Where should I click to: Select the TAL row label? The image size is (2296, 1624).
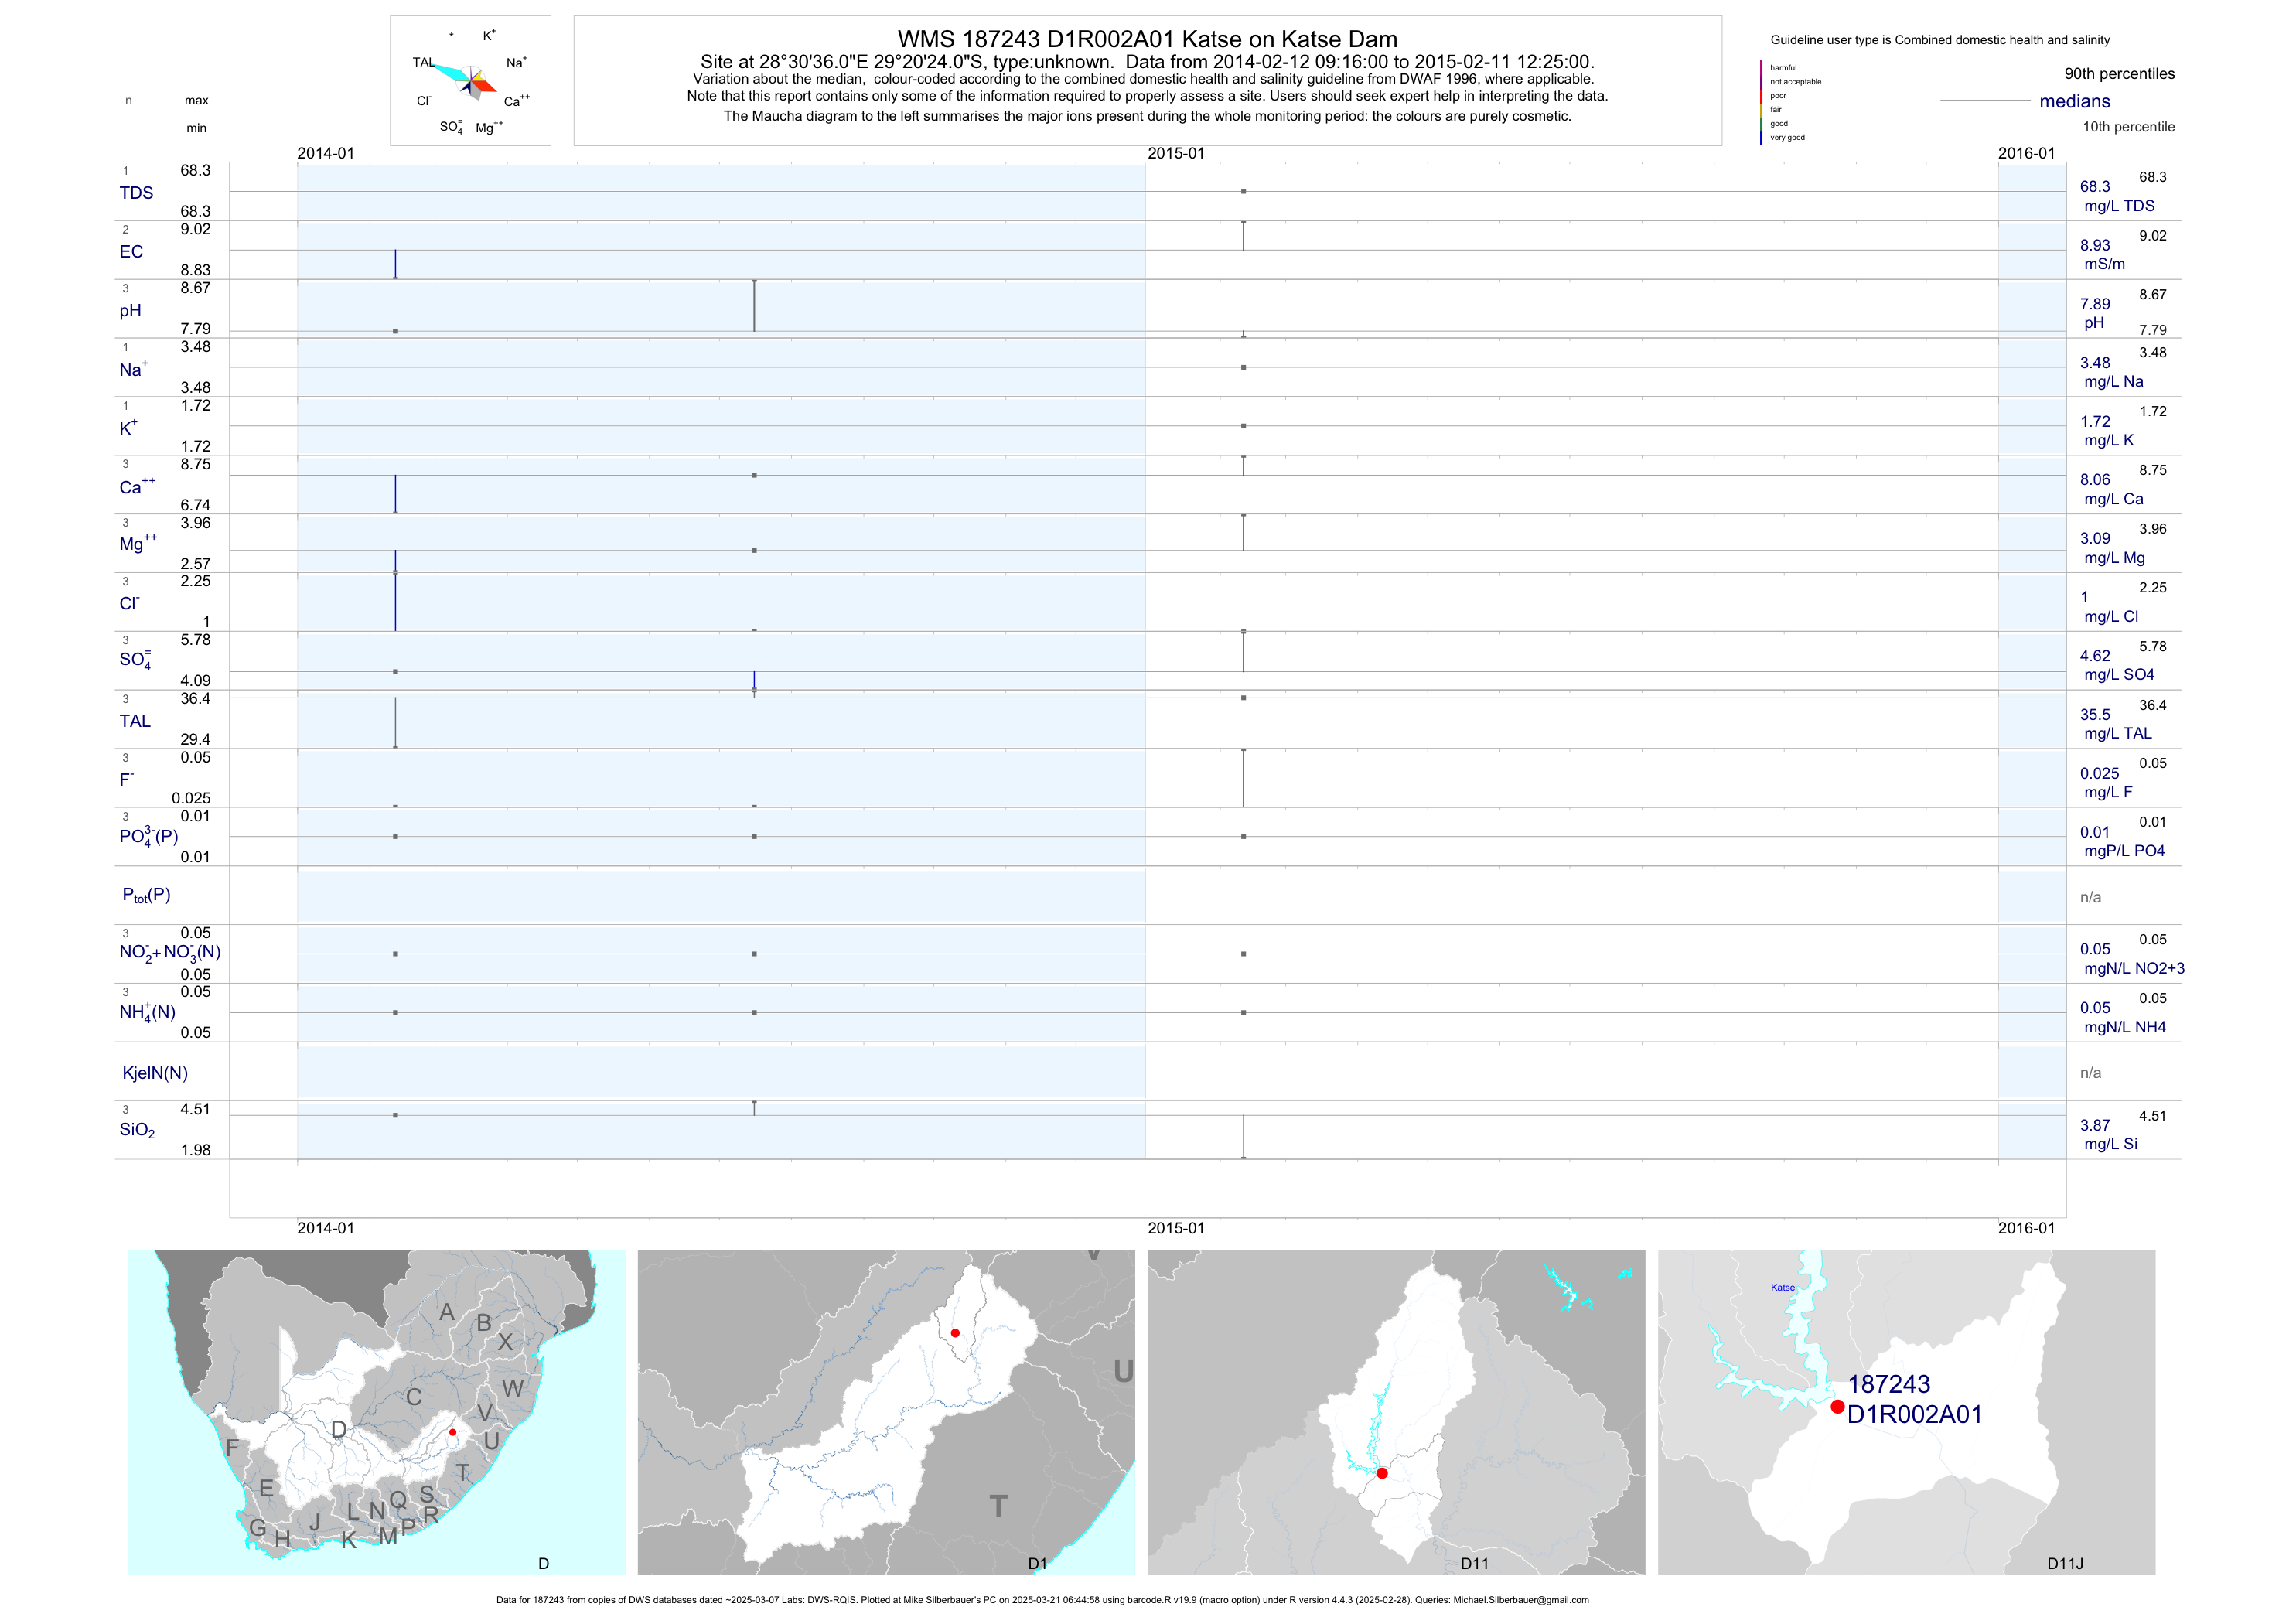[135, 721]
